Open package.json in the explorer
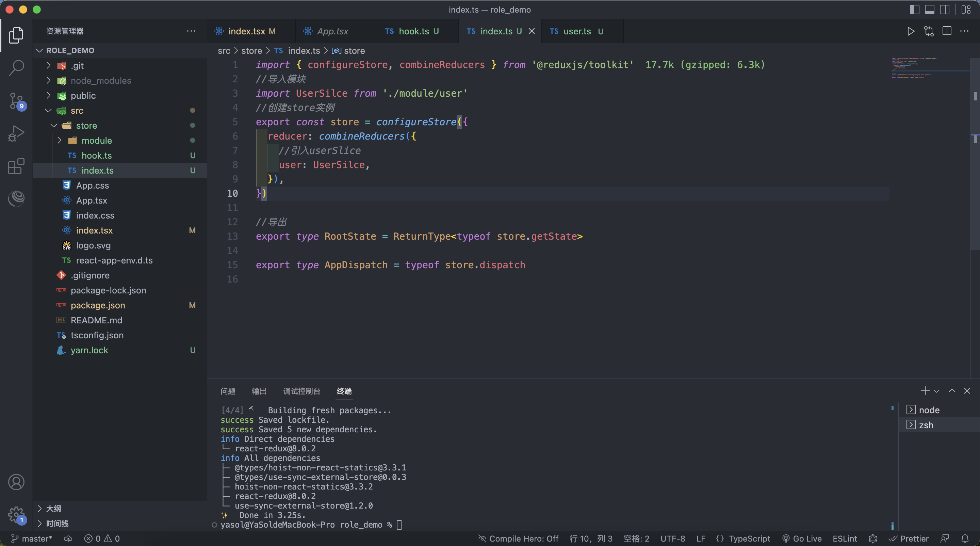 click(x=98, y=305)
